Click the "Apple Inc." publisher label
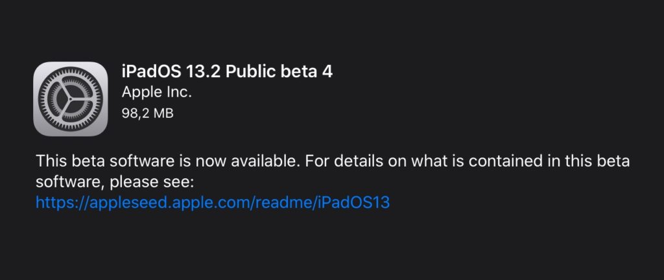664x280 pixels. [156, 92]
